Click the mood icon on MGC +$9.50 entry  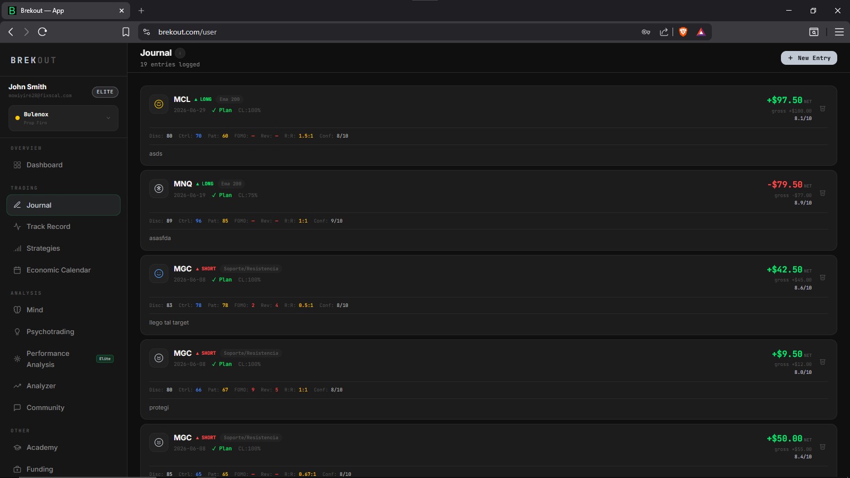pos(159,358)
